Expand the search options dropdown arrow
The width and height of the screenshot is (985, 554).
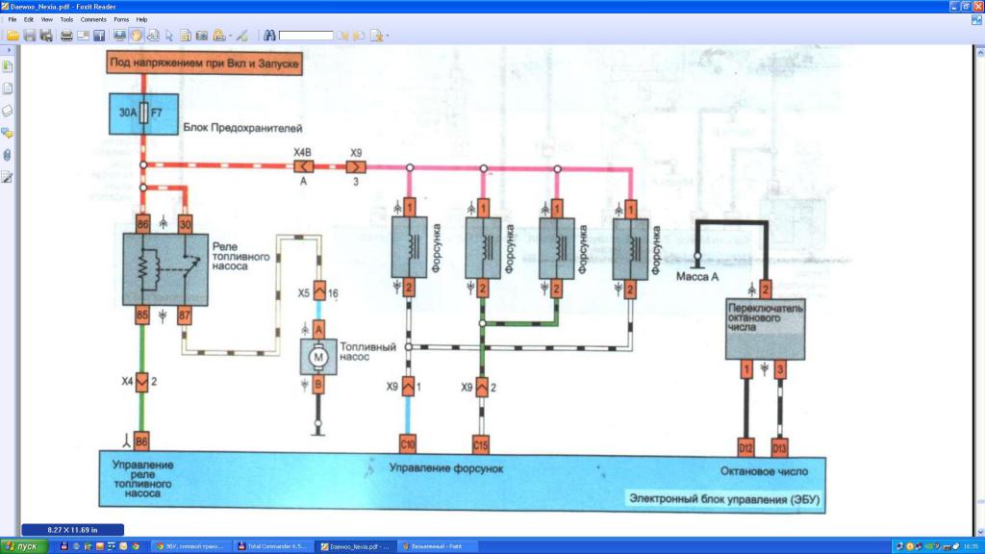pyautogui.click(x=386, y=37)
